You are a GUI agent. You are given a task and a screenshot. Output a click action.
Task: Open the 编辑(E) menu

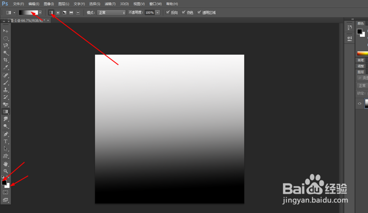pyautogui.click(x=34, y=4)
